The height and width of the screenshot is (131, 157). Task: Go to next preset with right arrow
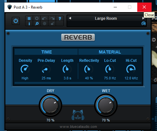coord(143,18)
